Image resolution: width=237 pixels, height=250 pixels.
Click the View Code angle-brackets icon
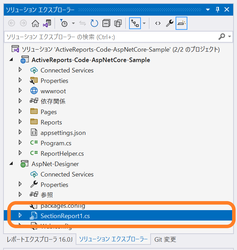(x=158, y=24)
